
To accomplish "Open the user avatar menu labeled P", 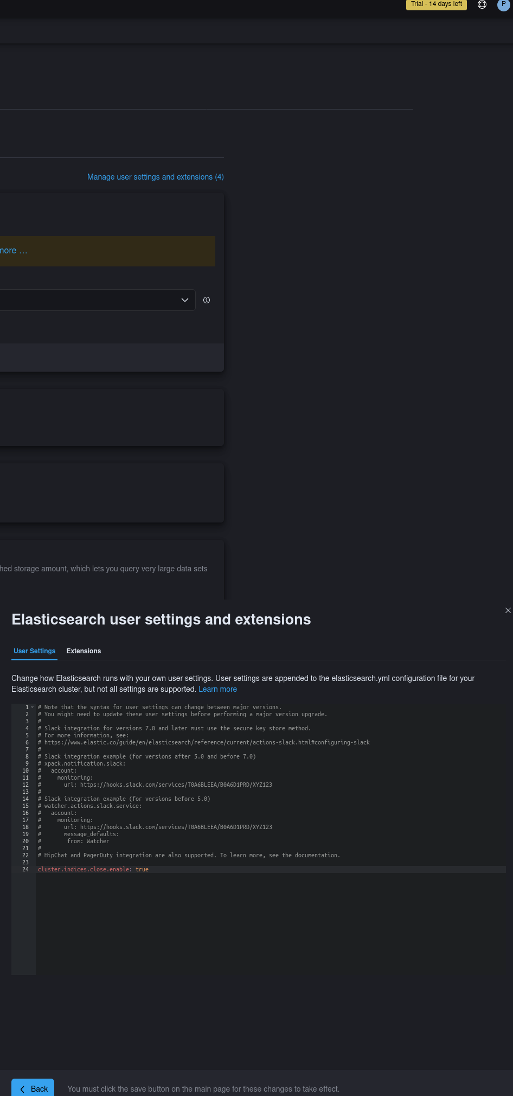I will 503,4.
